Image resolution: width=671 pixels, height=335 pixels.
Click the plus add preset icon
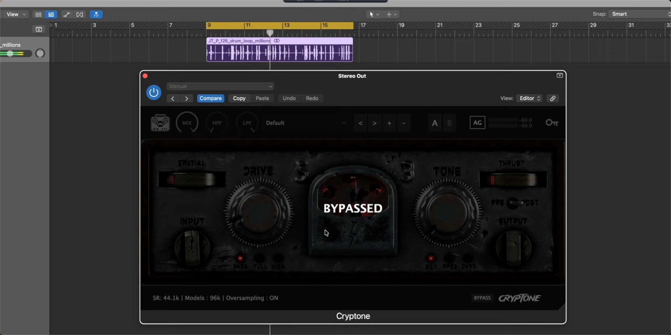[389, 123]
